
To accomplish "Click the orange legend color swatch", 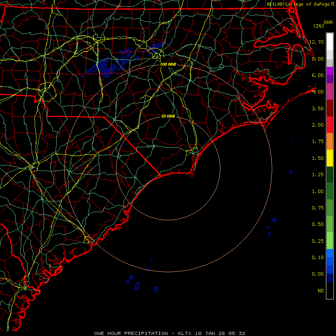I will (x=330, y=141).
